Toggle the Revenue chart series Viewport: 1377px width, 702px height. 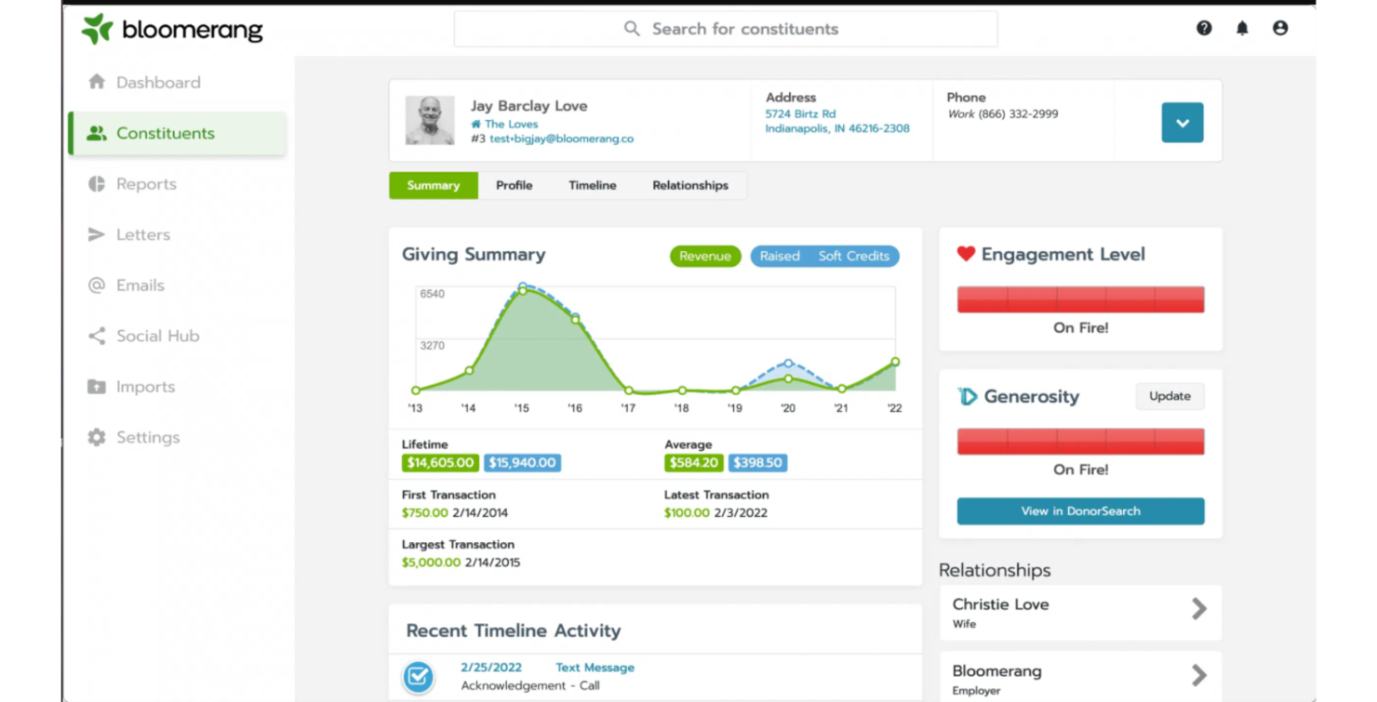(x=705, y=257)
